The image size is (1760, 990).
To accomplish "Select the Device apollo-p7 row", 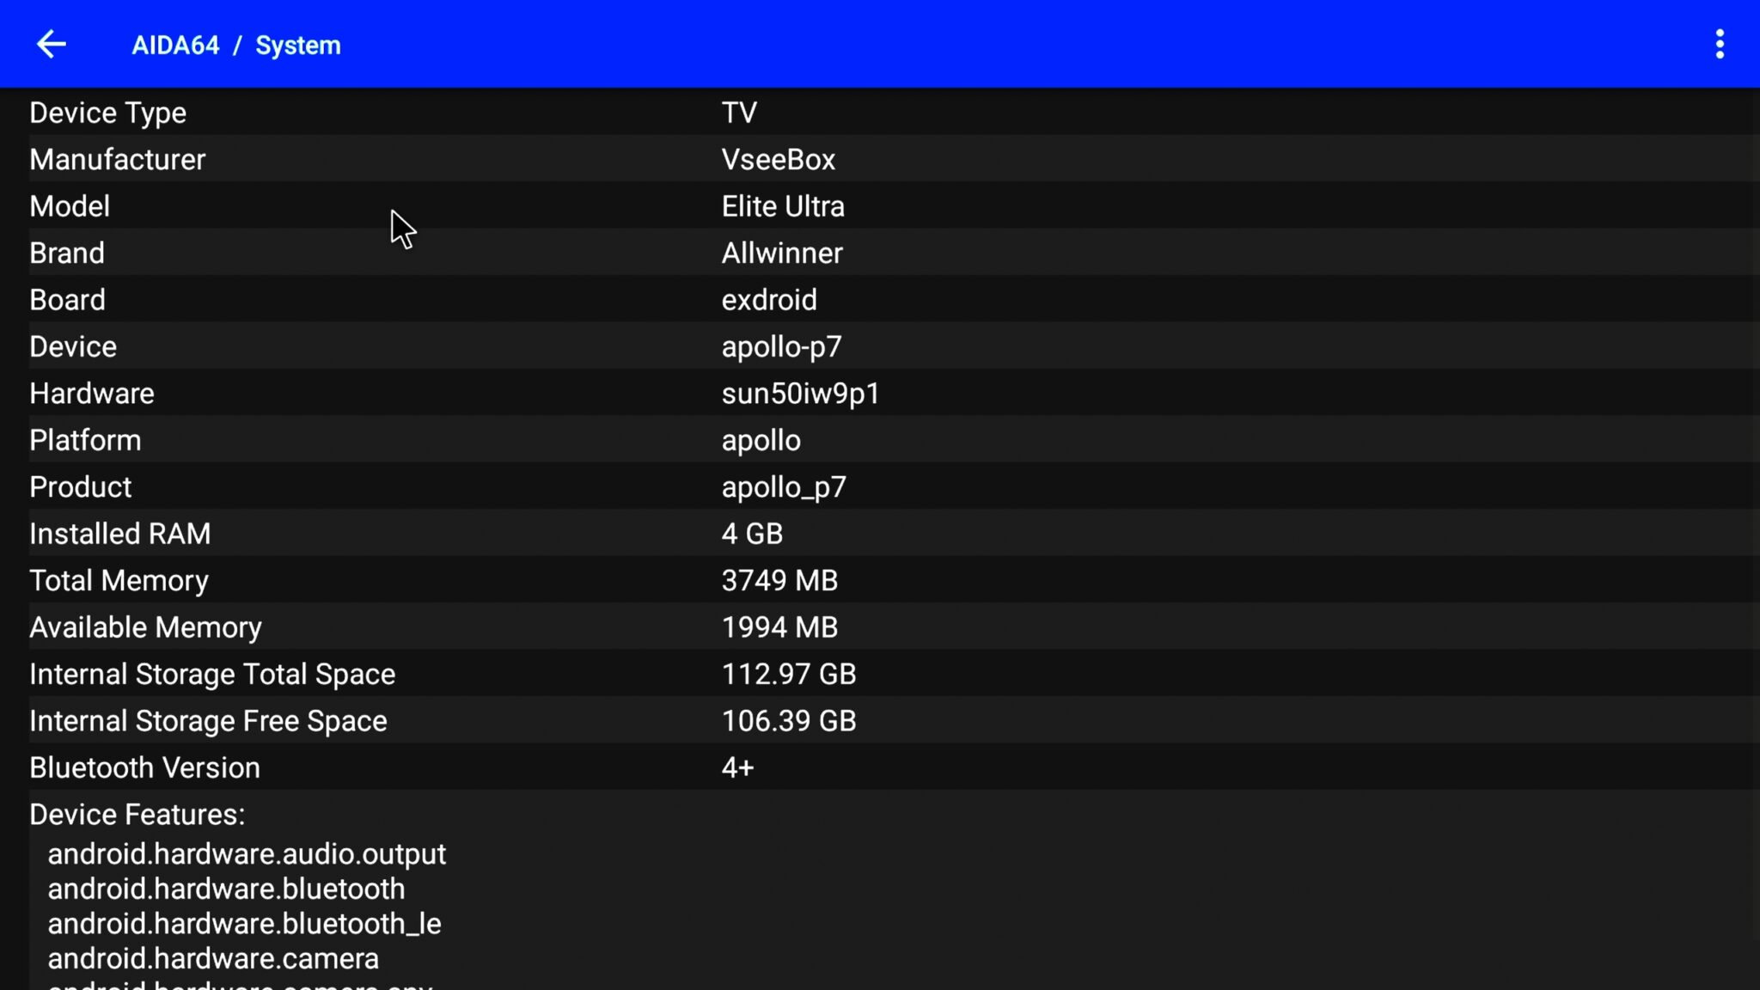I will point(73,347).
